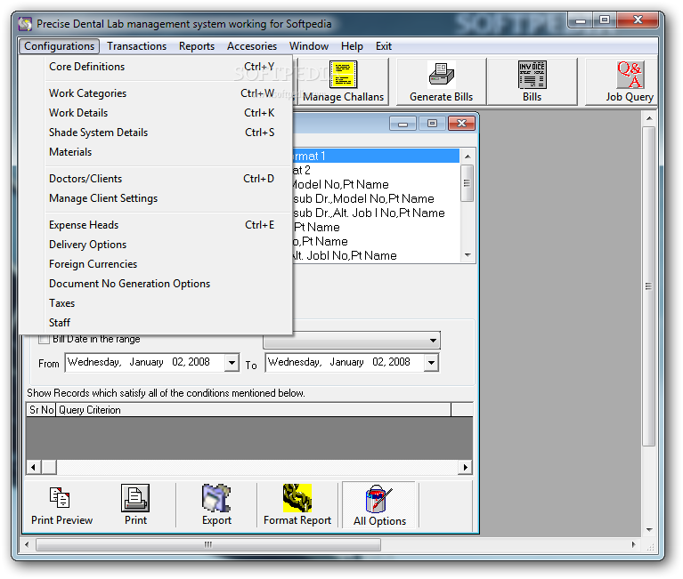Select list row 'sub Dr.,Alt. Job l No,Pt Name'
683x579 pixels.
[376, 213]
